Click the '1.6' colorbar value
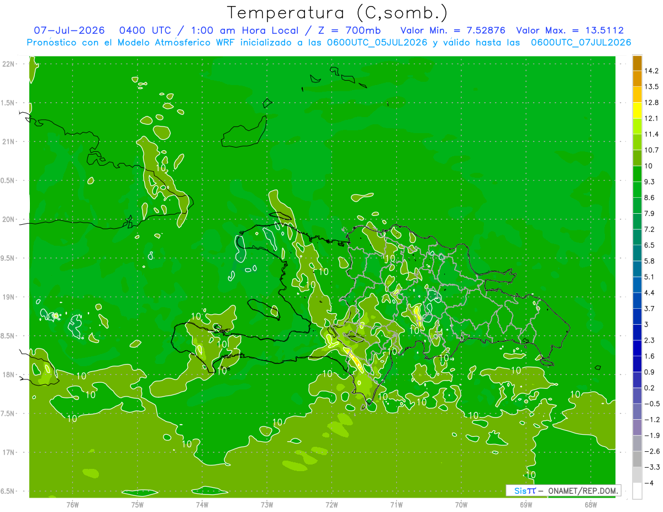 [649, 356]
